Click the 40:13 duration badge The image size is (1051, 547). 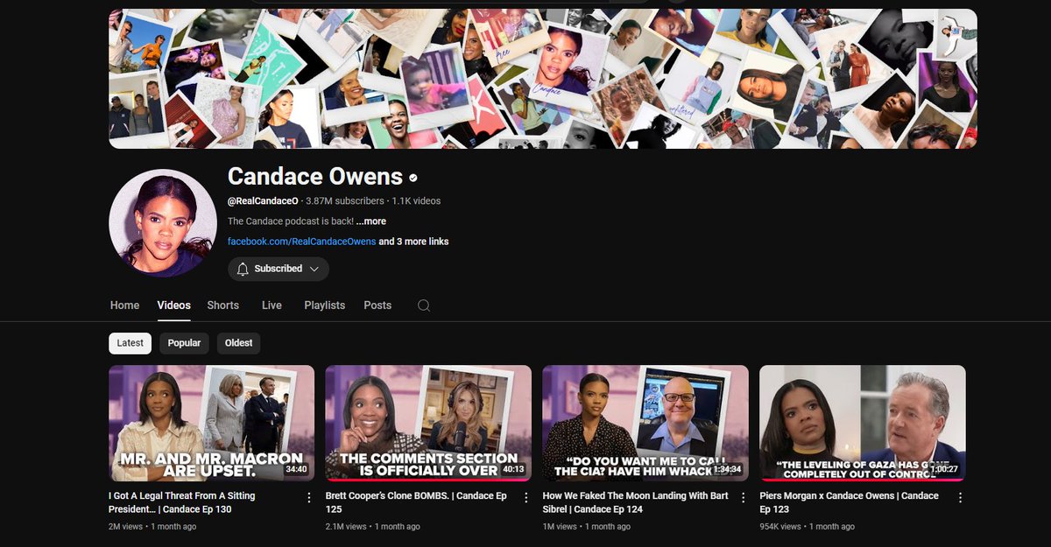[x=514, y=469]
